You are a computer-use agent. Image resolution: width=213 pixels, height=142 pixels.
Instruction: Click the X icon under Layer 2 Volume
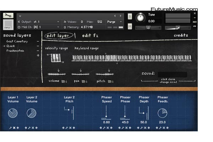pos(33,128)
